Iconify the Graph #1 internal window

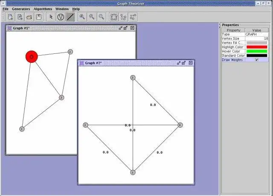121,28
